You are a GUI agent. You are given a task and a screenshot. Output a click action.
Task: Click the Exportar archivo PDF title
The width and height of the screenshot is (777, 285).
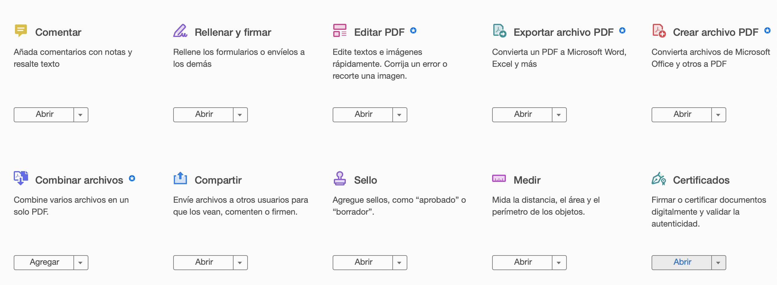pyautogui.click(x=563, y=32)
